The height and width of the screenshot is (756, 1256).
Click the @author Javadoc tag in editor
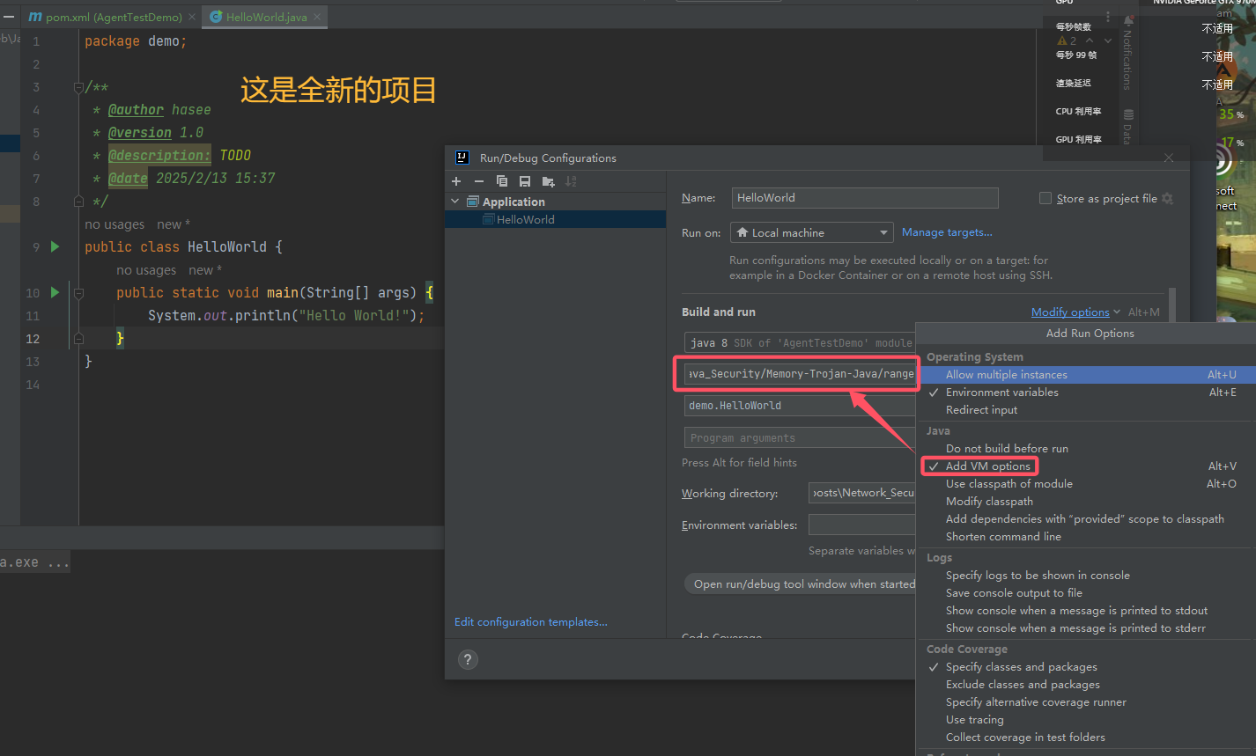coord(136,110)
